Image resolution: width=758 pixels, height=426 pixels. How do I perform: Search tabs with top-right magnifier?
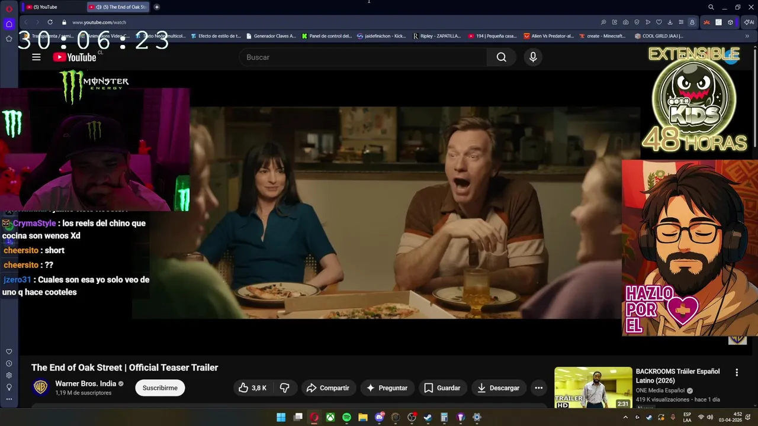(711, 7)
